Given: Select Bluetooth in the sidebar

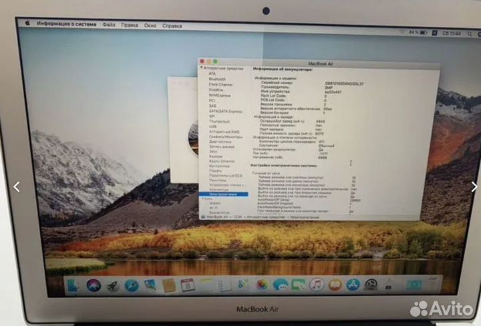Looking at the screenshot, I should (x=217, y=79).
